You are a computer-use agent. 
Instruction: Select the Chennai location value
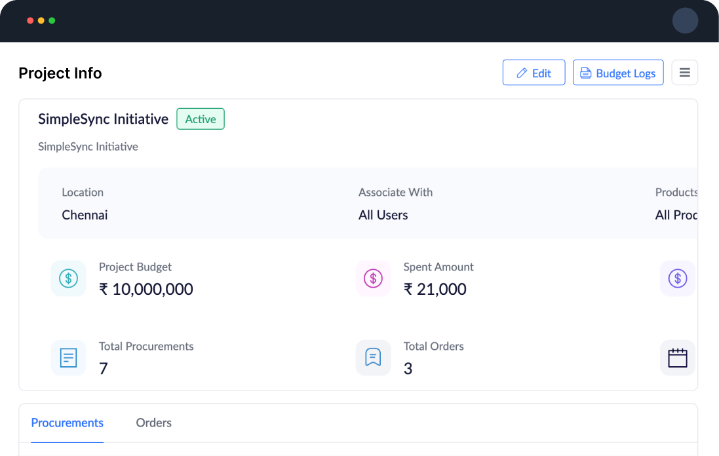(85, 214)
